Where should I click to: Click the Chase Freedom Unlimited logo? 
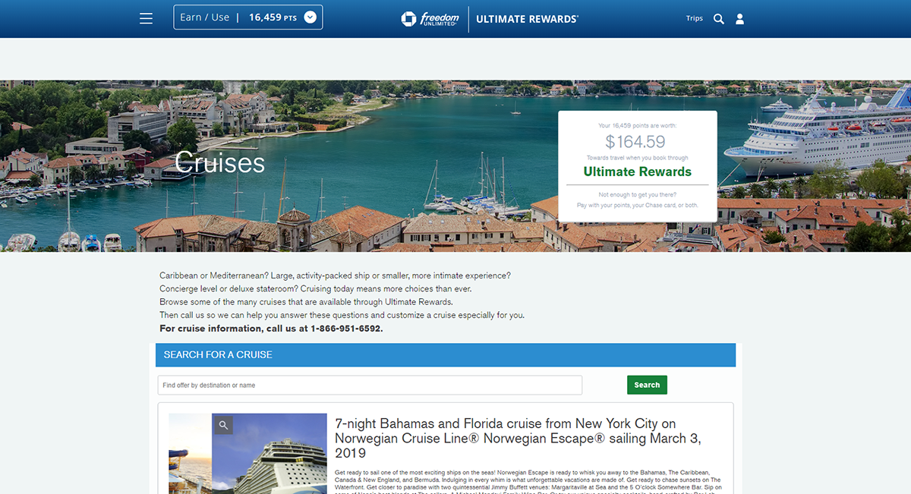point(430,18)
